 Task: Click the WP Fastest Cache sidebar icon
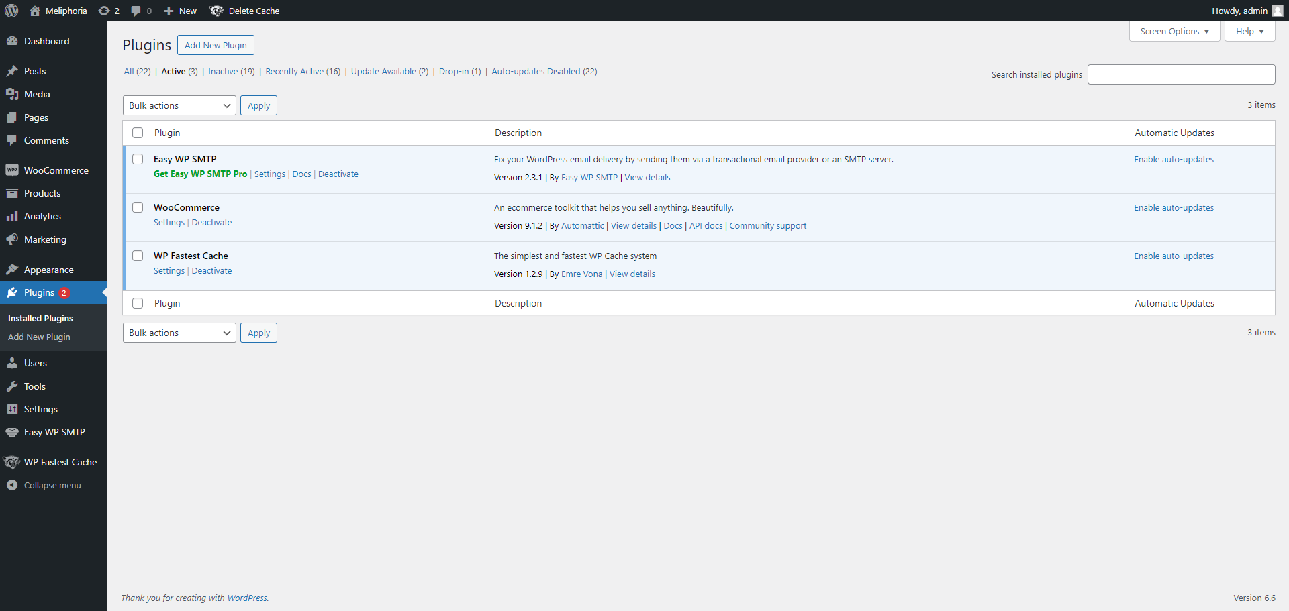pos(12,462)
